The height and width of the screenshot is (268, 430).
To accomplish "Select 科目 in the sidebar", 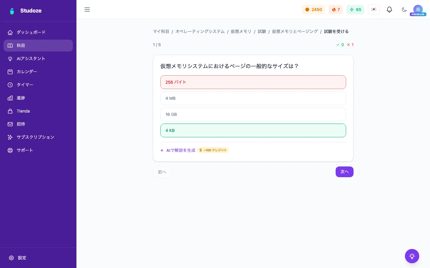I will (x=38, y=46).
